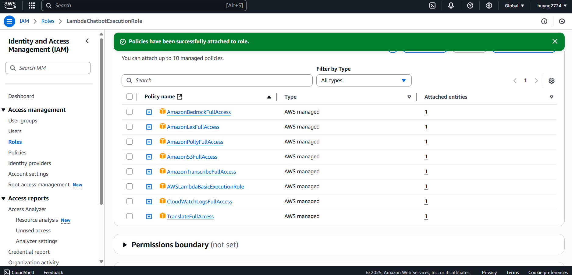This screenshot has height=275, width=572.
Task: Open the table preferences gear icon
Action: [552, 81]
